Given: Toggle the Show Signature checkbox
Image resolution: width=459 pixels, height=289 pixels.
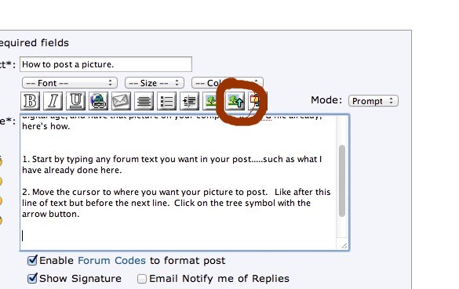Looking at the screenshot, I should [x=32, y=279].
